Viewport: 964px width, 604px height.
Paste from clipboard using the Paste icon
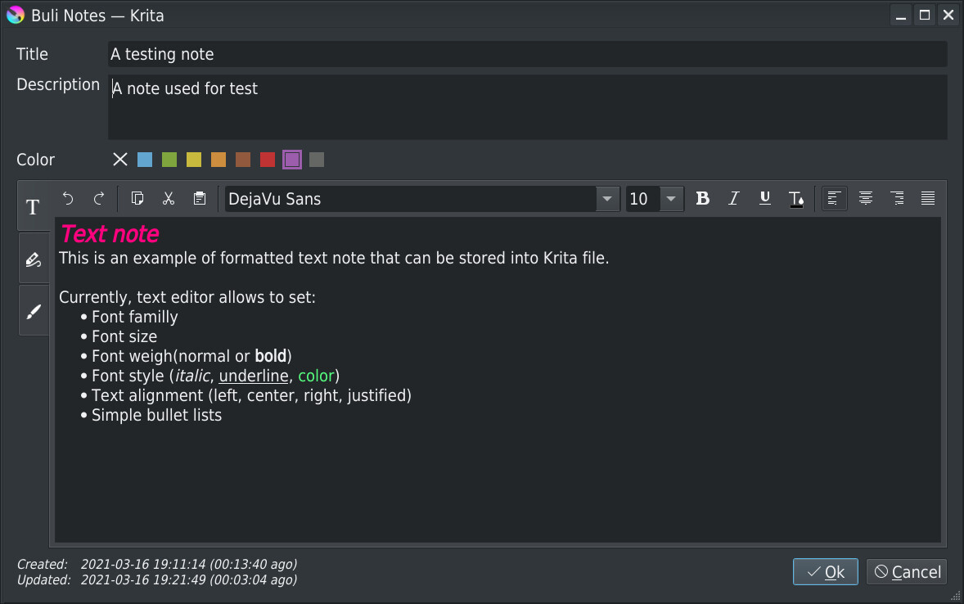pos(200,198)
